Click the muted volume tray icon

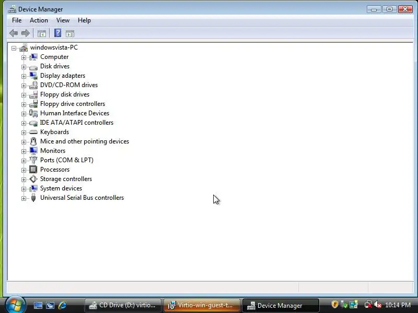(x=378, y=304)
